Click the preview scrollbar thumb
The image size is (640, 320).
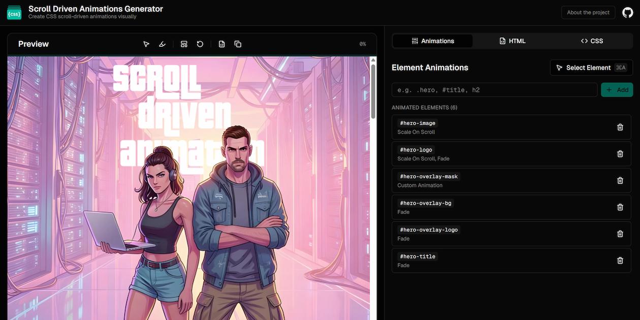pyautogui.click(x=373, y=91)
